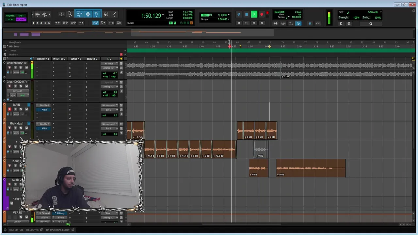Click the SENDS A-E column header
Viewport: 418px width, 235px height.
coord(76,59)
